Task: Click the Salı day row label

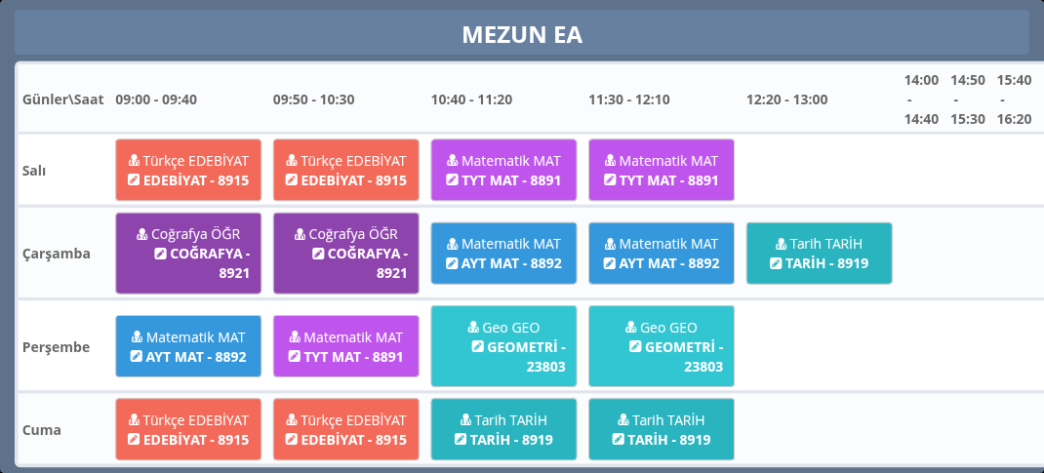Action: click(x=35, y=171)
